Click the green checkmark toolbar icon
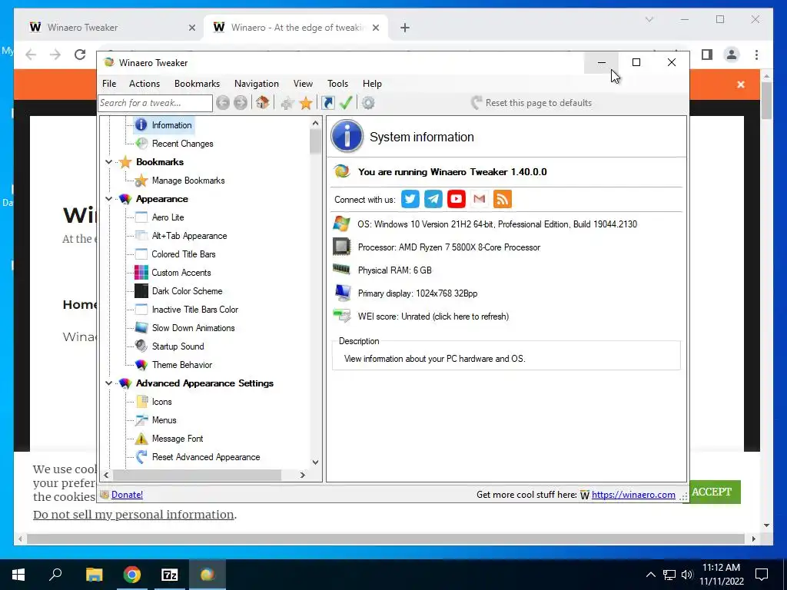Screen dimensions: 787x590 tap(346, 103)
